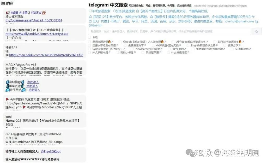Open external arrow next to 软件技术资源共享
Screen dimensions: 267x164
[x=243, y=42]
